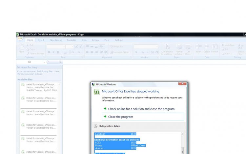Viewport: 246px width, 154px height.
Task: Click the Fill Color bucket icon
Action: pyautogui.click(x=72, y=52)
